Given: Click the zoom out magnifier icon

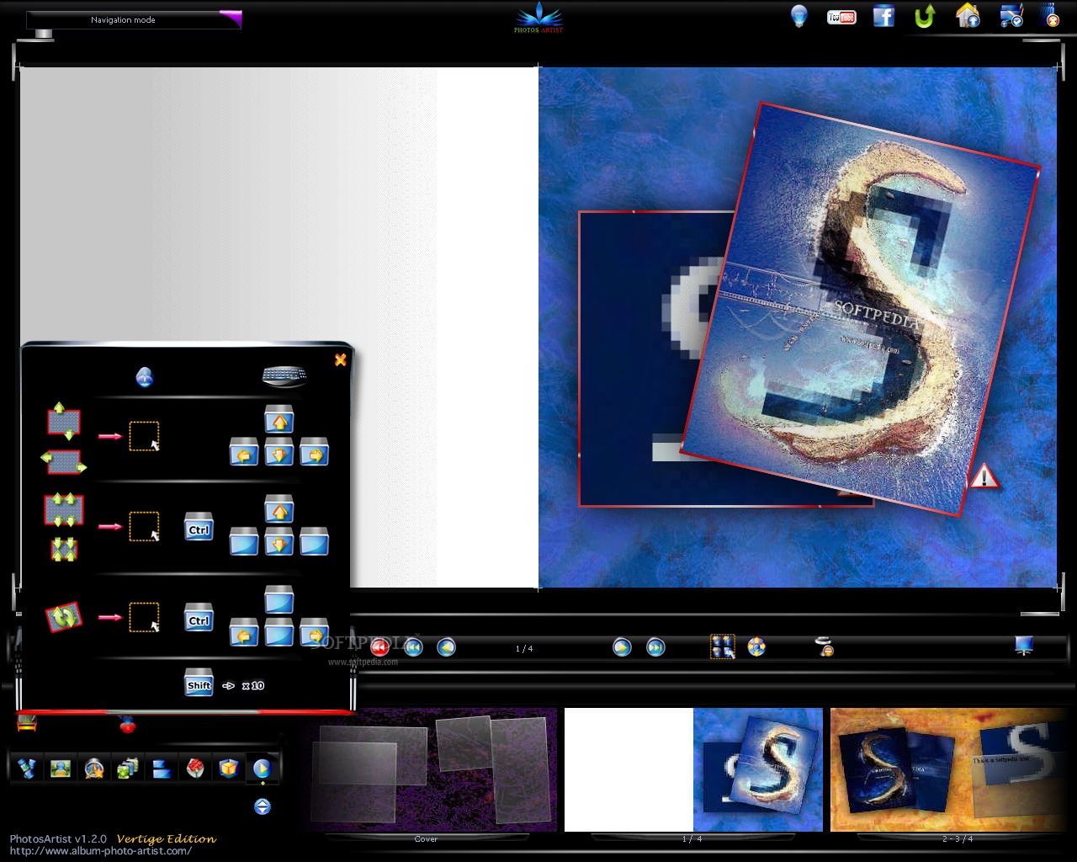Looking at the screenshot, I should tap(825, 646).
